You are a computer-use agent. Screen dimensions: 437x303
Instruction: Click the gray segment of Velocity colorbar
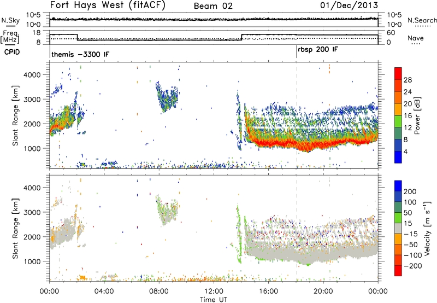[398, 229]
